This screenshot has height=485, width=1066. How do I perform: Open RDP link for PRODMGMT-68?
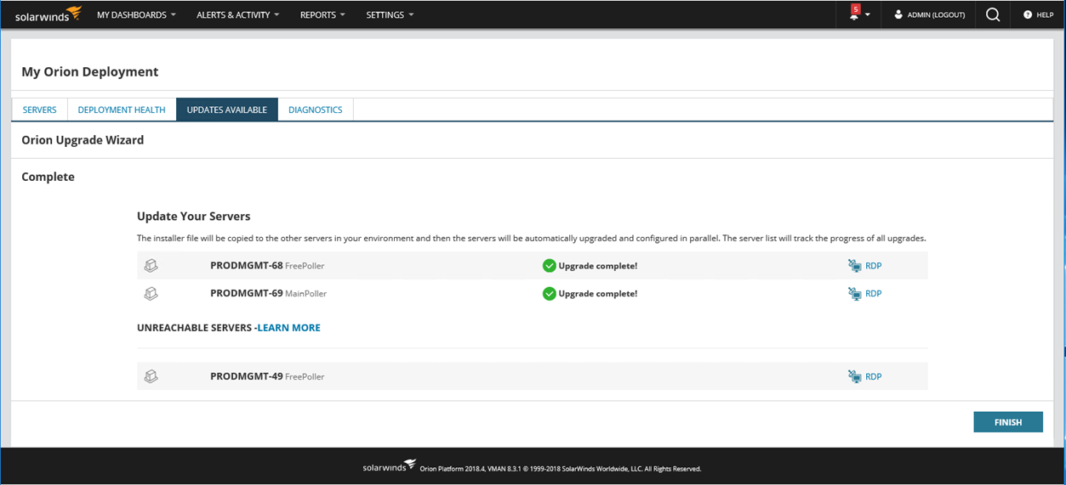pos(873,266)
